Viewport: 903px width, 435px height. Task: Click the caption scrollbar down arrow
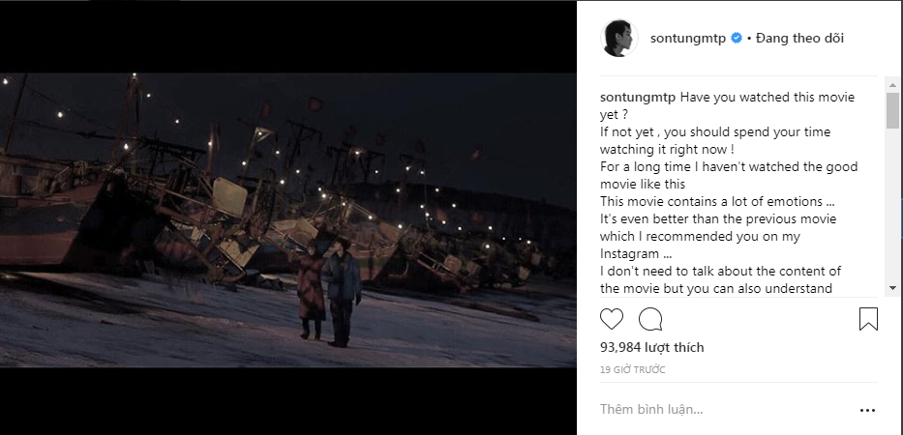click(892, 289)
